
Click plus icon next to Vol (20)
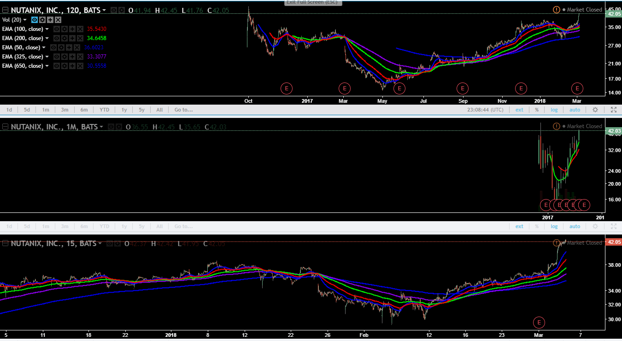coord(50,20)
